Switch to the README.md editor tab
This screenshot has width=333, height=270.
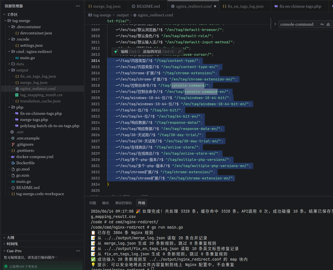tap(148, 7)
